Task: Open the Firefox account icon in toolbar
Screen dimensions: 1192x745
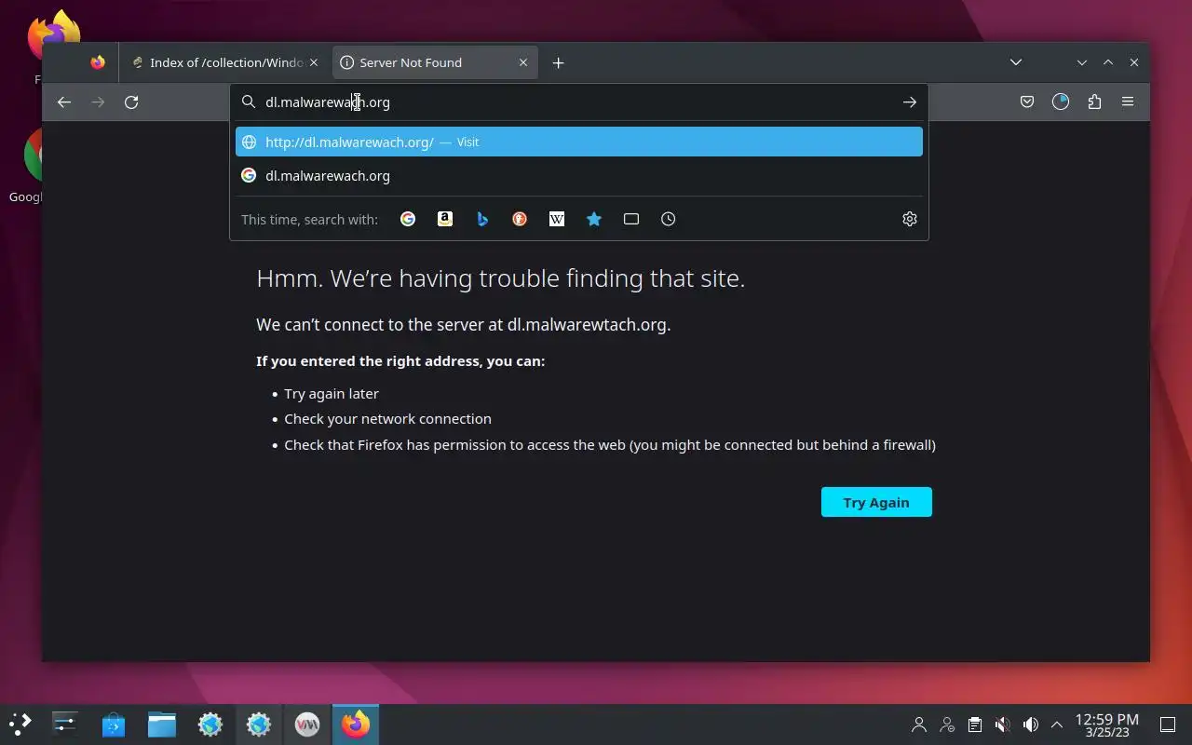Action: click(x=1061, y=102)
